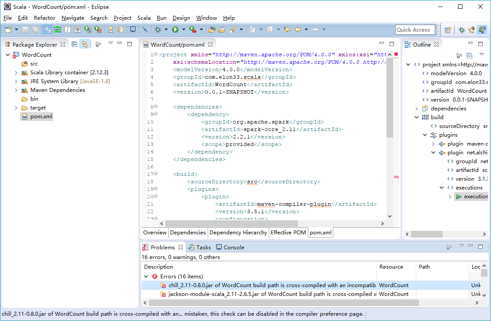Click the Save All toolbar icon
The height and width of the screenshot is (321, 491).
36,29
